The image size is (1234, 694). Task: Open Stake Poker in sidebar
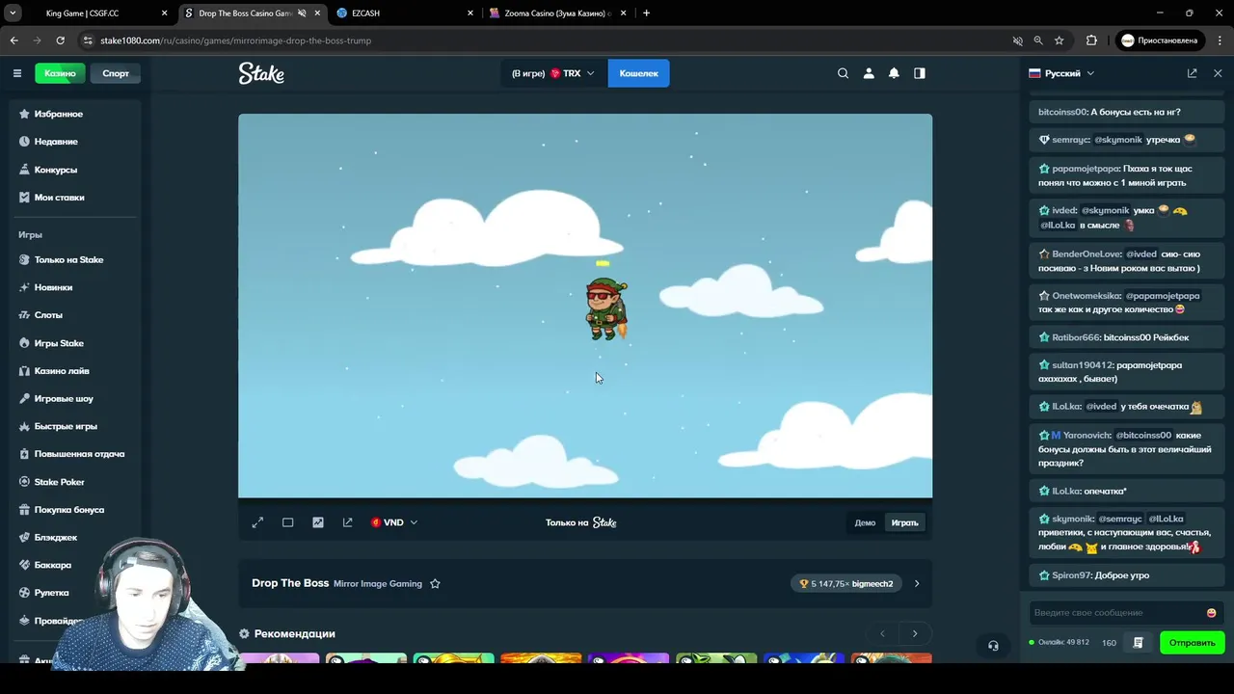pyautogui.click(x=60, y=482)
